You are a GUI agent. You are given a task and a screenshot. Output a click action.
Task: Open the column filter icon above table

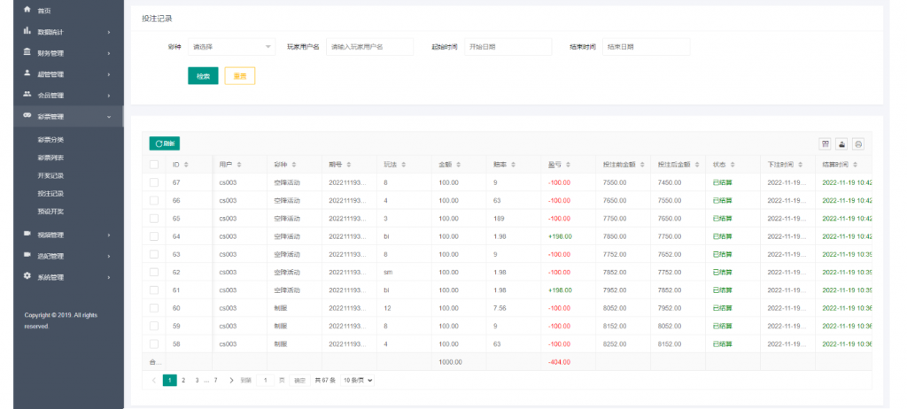pos(826,143)
